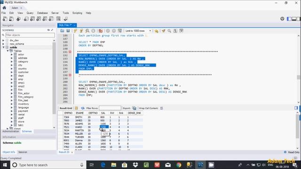The image size is (301, 169).
Task: Focus the Filter objects search field
Action: pyautogui.click(x=30, y=35)
